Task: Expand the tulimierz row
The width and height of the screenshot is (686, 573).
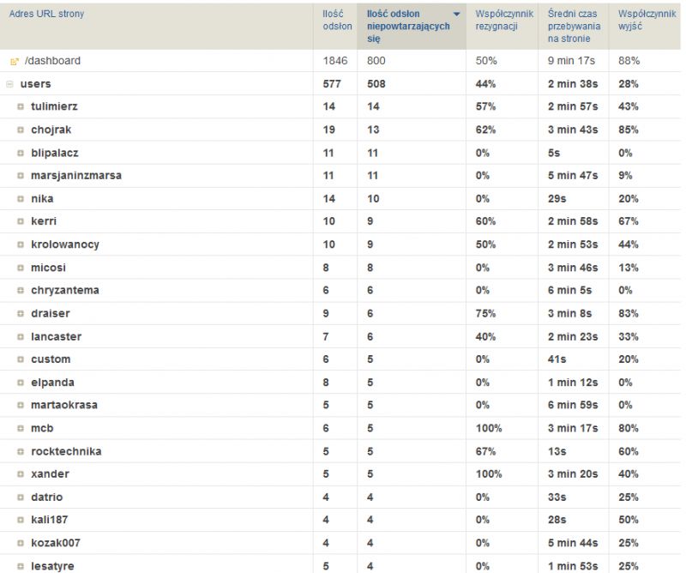Action: 21,107
